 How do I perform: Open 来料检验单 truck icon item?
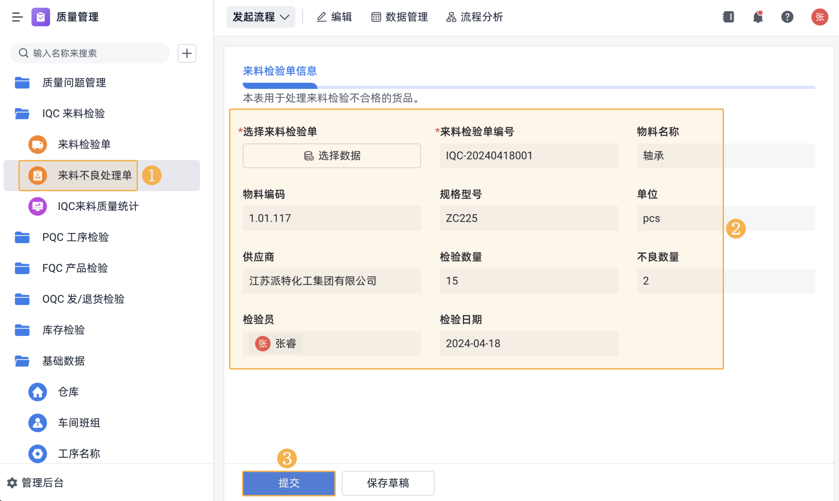pyautogui.click(x=84, y=145)
